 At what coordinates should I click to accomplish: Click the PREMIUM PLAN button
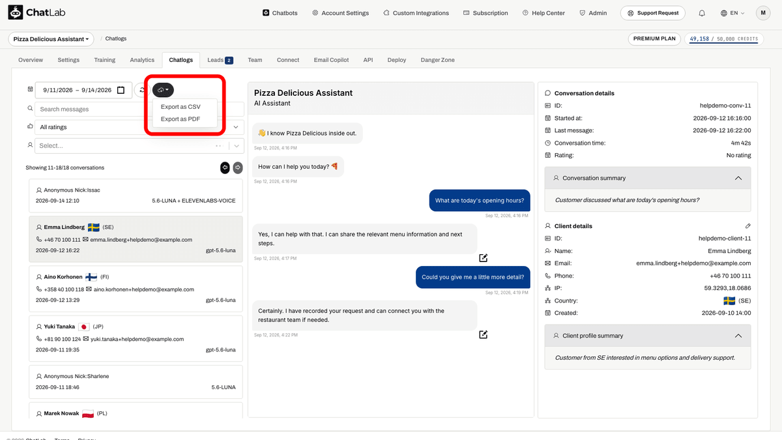point(655,39)
